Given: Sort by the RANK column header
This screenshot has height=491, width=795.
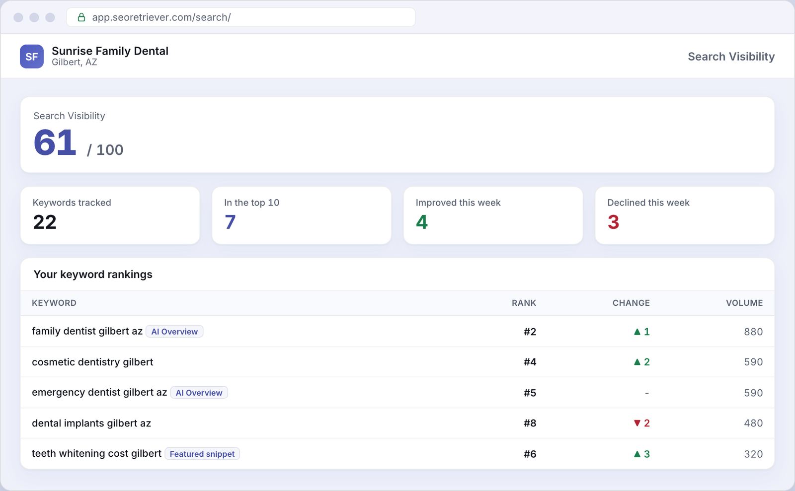Looking at the screenshot, I should [x=524, y=303].
